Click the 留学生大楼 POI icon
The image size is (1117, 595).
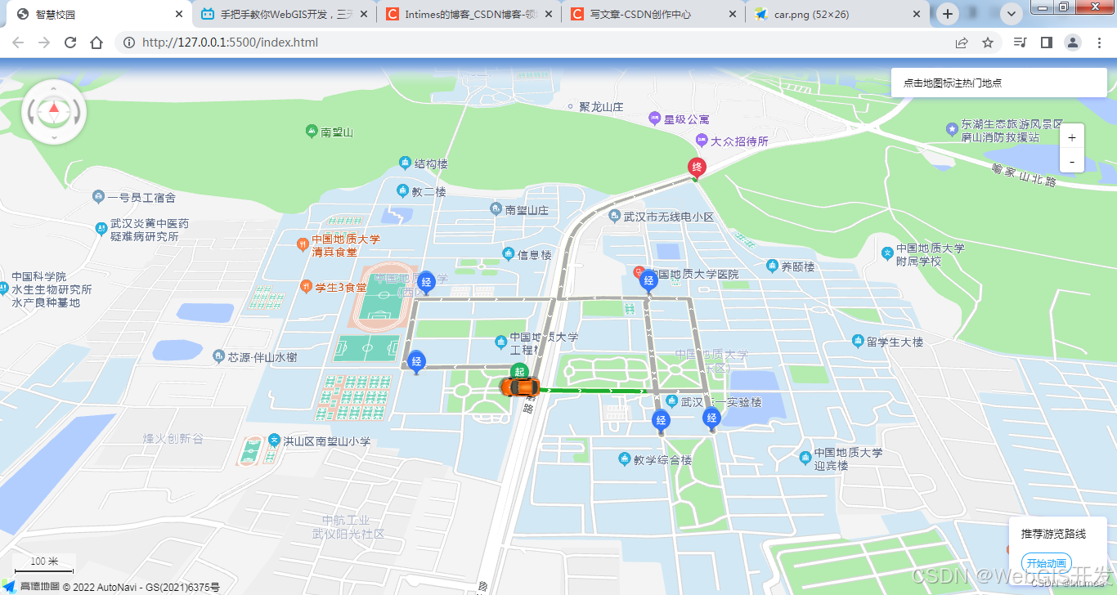[x=858, y=341]
